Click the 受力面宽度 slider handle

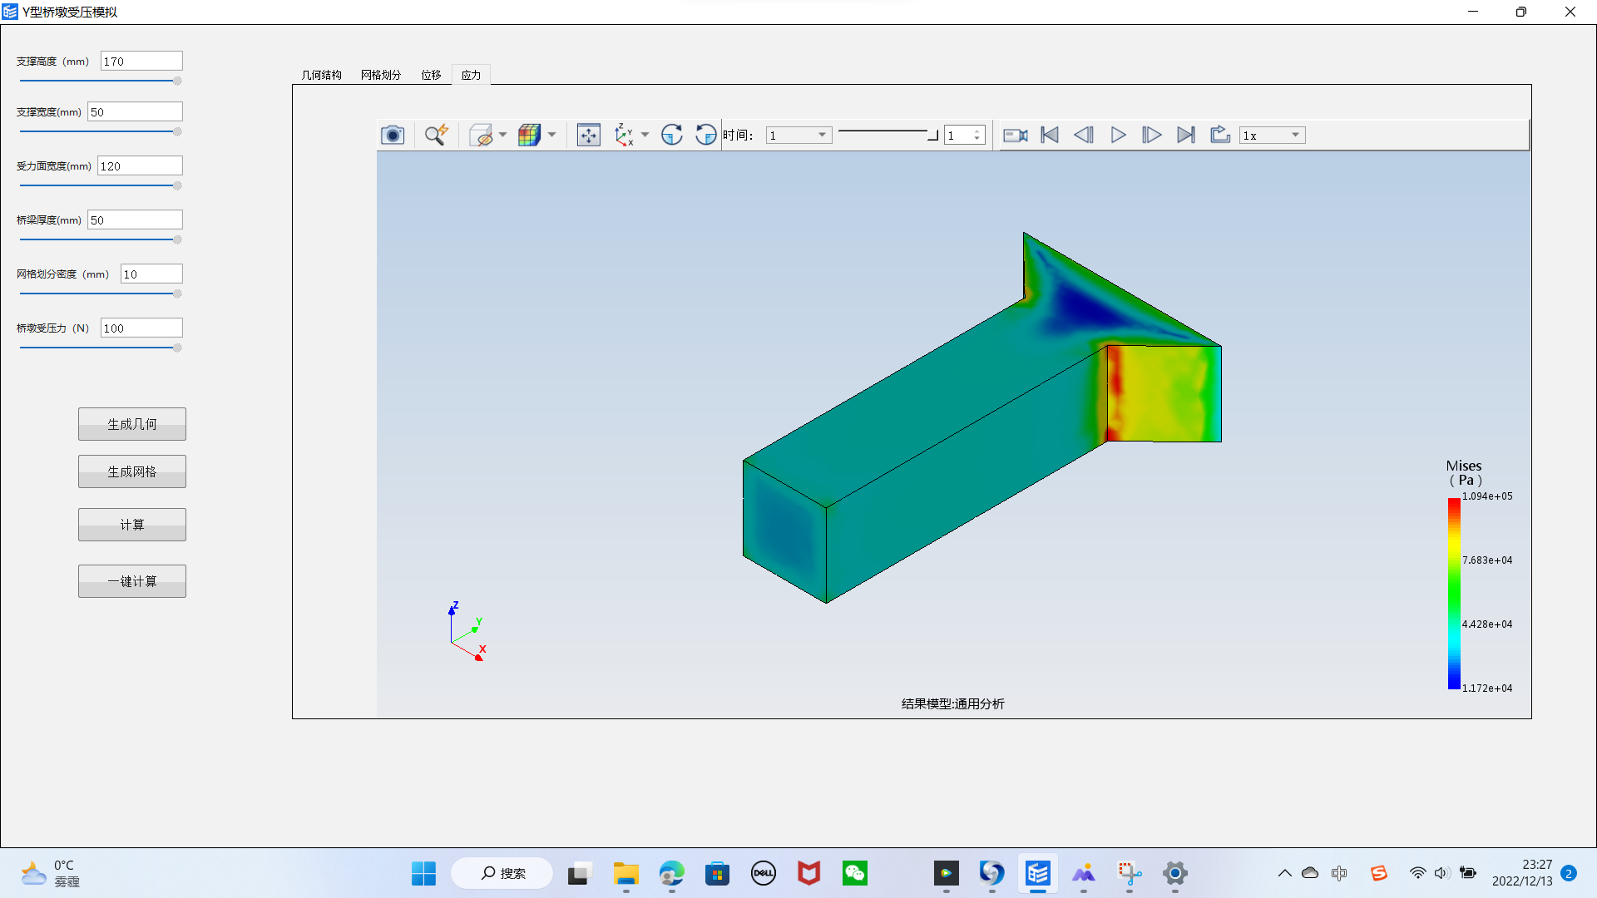coord(177,185)
